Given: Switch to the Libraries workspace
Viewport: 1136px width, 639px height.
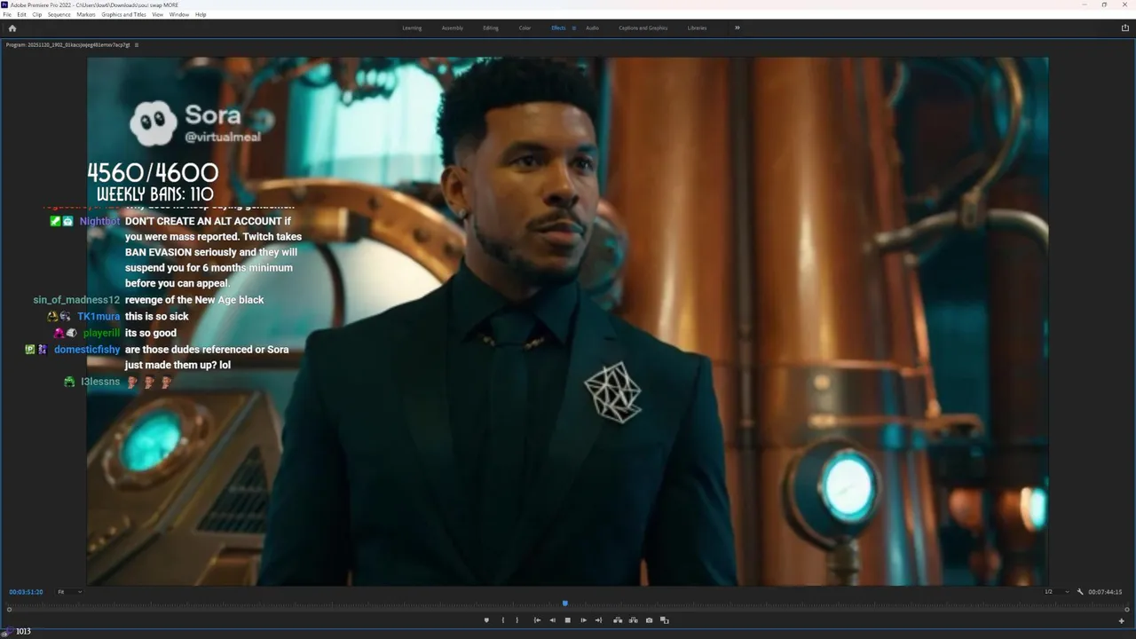Looking at the screenshot, I should click(698, 28).
